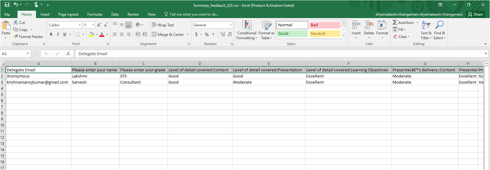Click Merge & Center button

(x=168, y=35)
